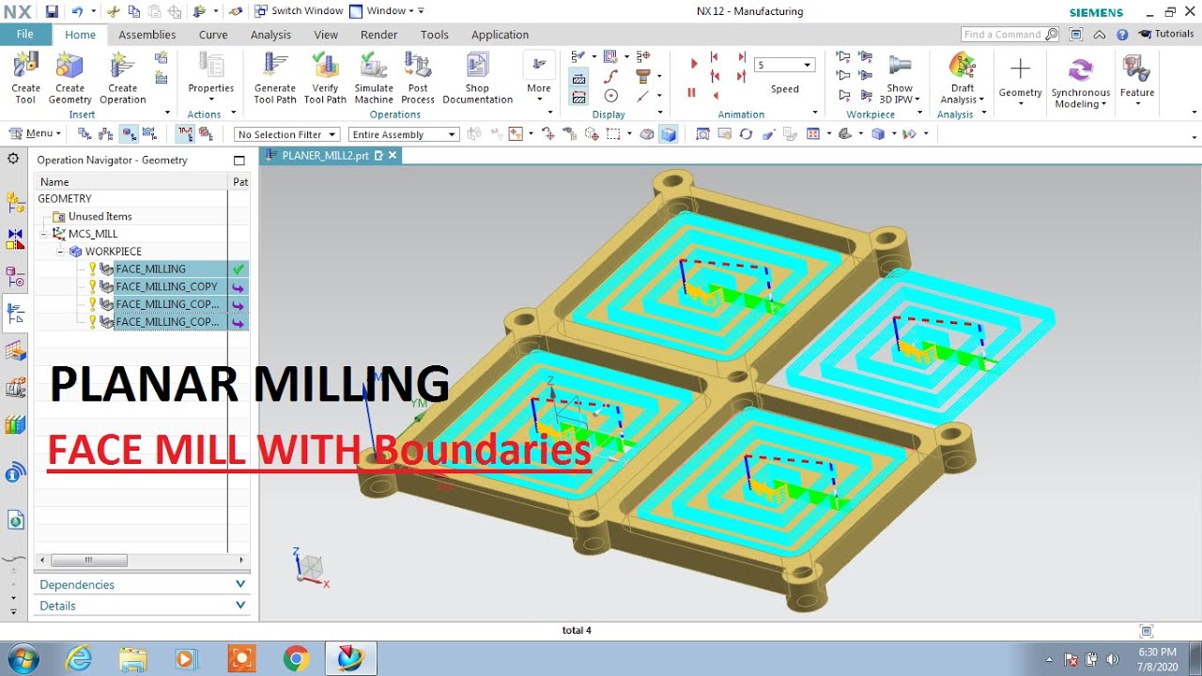Open Google Chrome from taskbar
The image size is (1202, 676).
click(x=296, y=659)
